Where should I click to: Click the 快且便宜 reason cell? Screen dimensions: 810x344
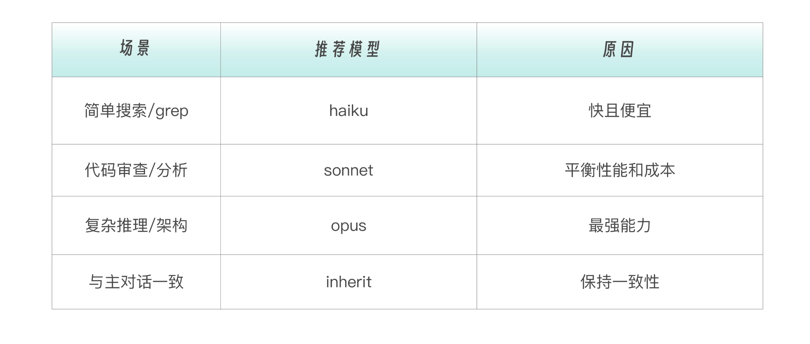[x=620, y=110]
